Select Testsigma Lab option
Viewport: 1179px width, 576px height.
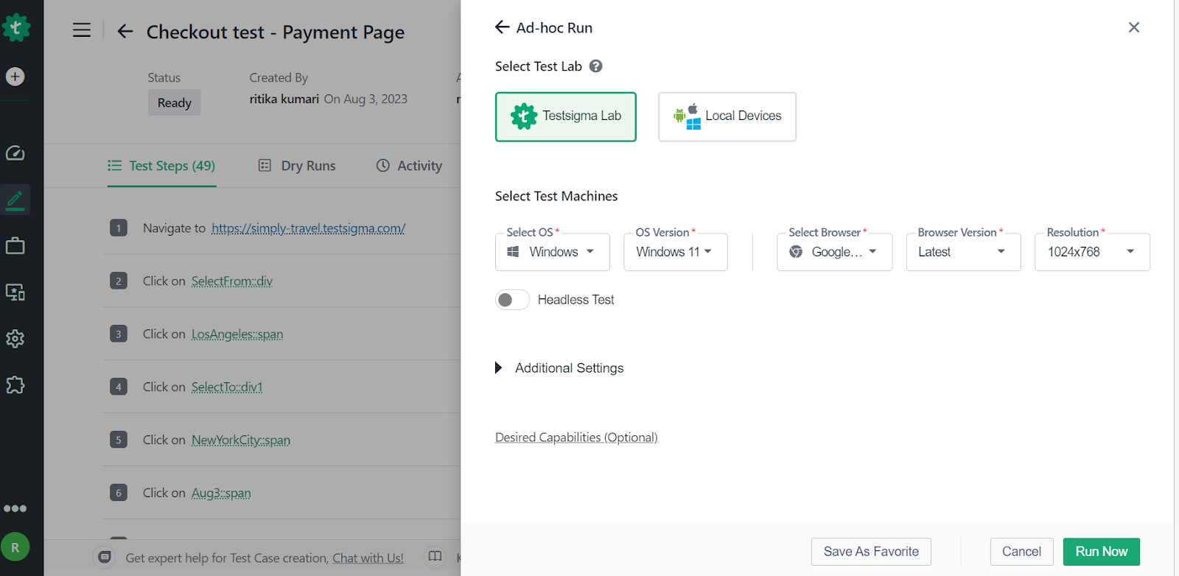tap(566, 116)
